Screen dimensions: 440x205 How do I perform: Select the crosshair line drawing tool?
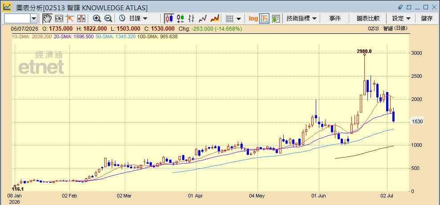(x=70, y=19)
